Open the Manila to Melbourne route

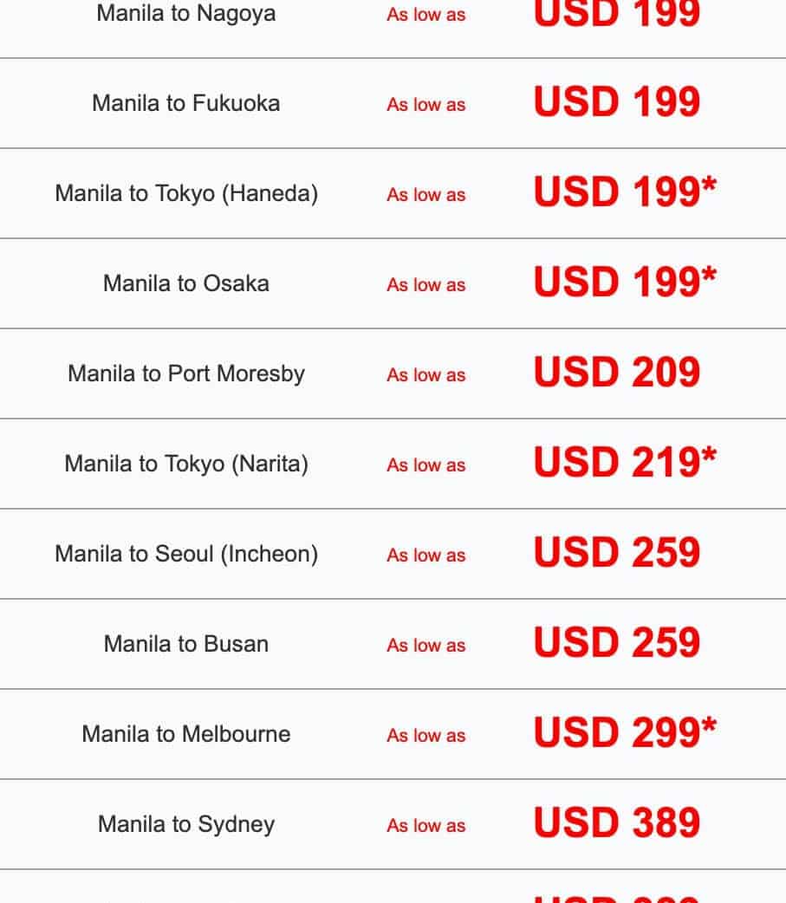186,734
